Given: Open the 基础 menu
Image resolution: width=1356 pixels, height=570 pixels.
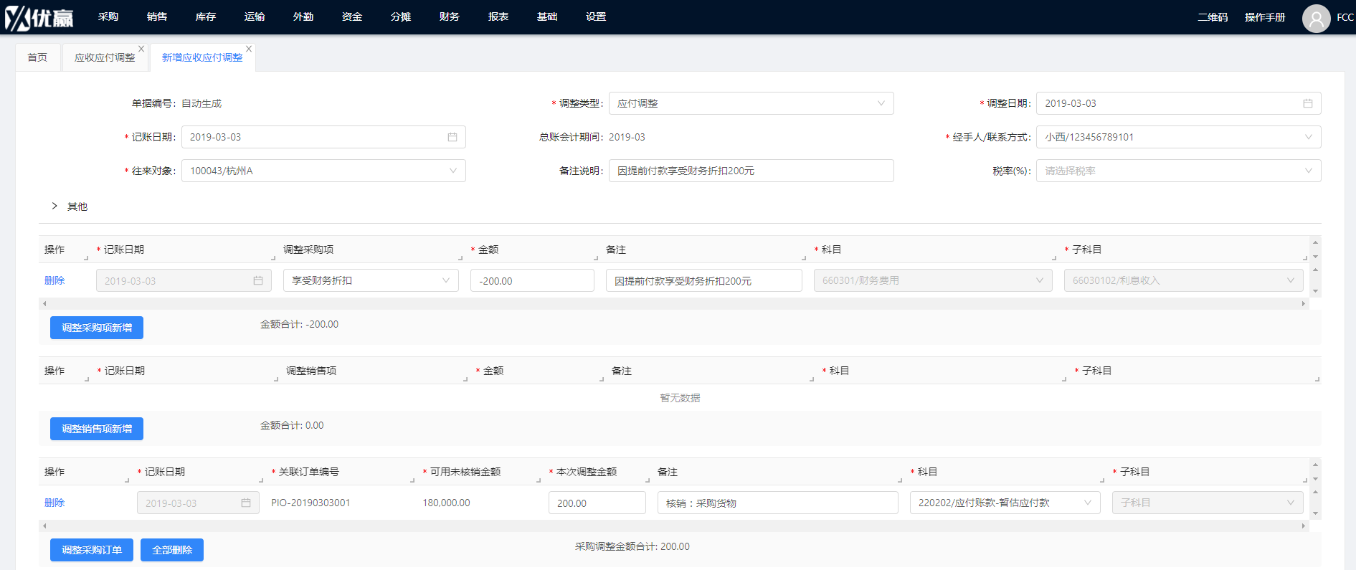Looking at the screenshot, I should click(x=547, y=16).
